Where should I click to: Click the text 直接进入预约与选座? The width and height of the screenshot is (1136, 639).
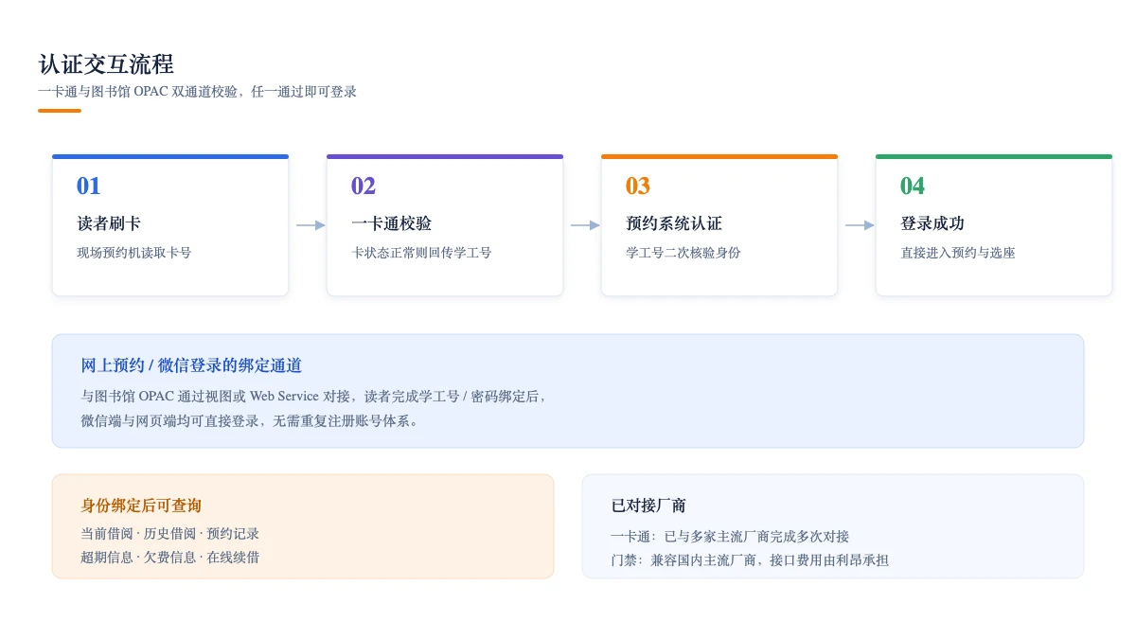pyautogui.click(x=958, y=253)
